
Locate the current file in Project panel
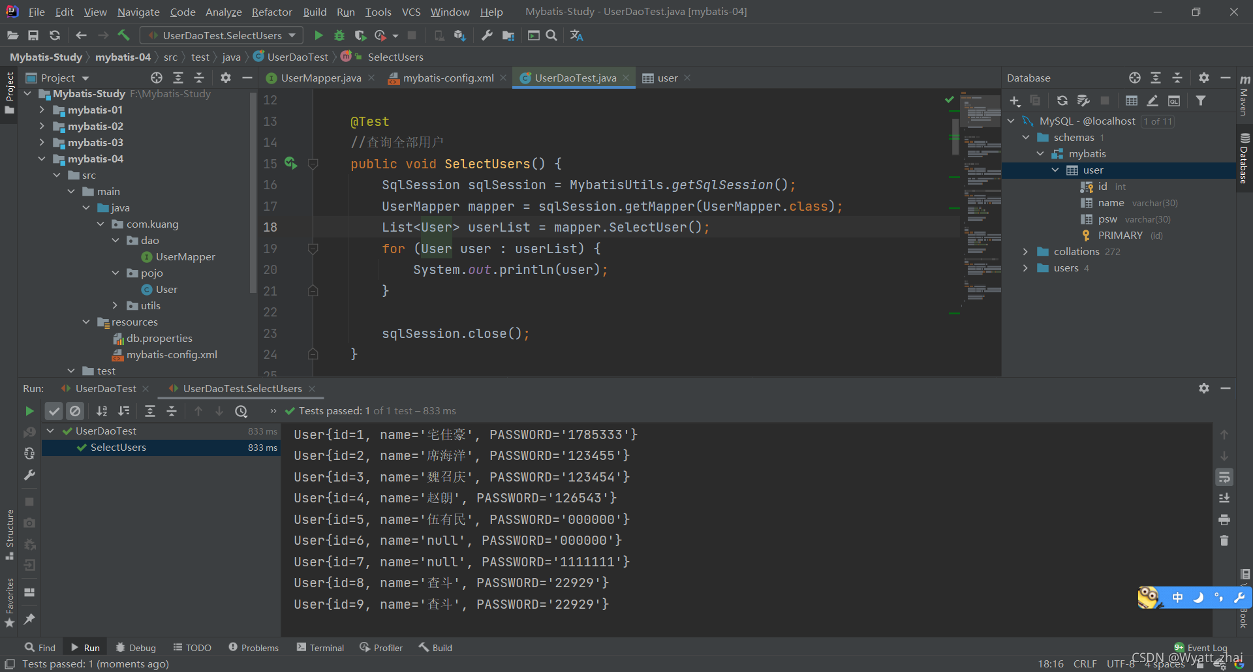click(x=157, y=78)
